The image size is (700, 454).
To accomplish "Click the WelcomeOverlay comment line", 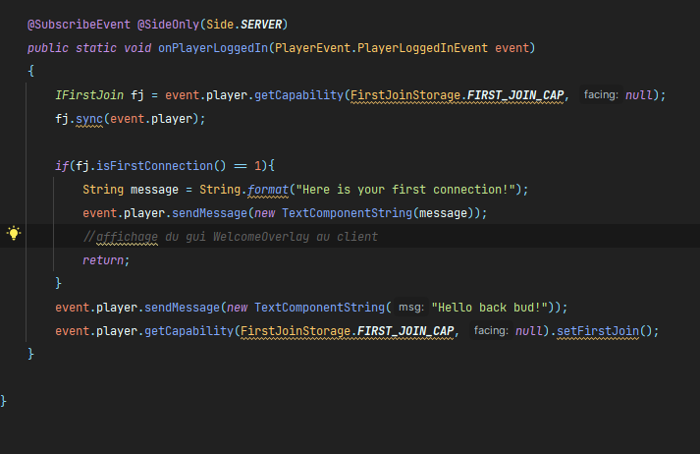I will click(x=230, y=237).
